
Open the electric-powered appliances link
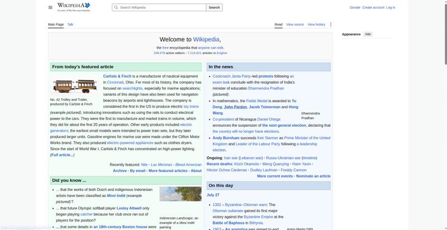[130, 143]
